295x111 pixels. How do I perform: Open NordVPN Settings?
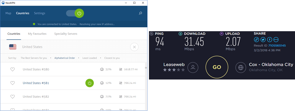pyautogui.click(x=40, y=13)
